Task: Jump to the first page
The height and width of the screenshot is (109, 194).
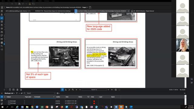Action: pyautogui.click(x=76, y=90)
